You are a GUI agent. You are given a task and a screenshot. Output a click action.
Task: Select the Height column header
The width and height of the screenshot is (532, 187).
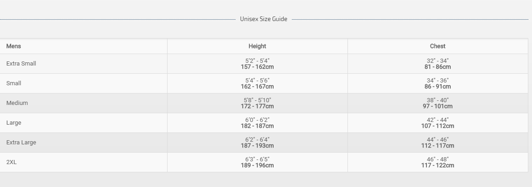pyautogui.click(x=257, y=46)
